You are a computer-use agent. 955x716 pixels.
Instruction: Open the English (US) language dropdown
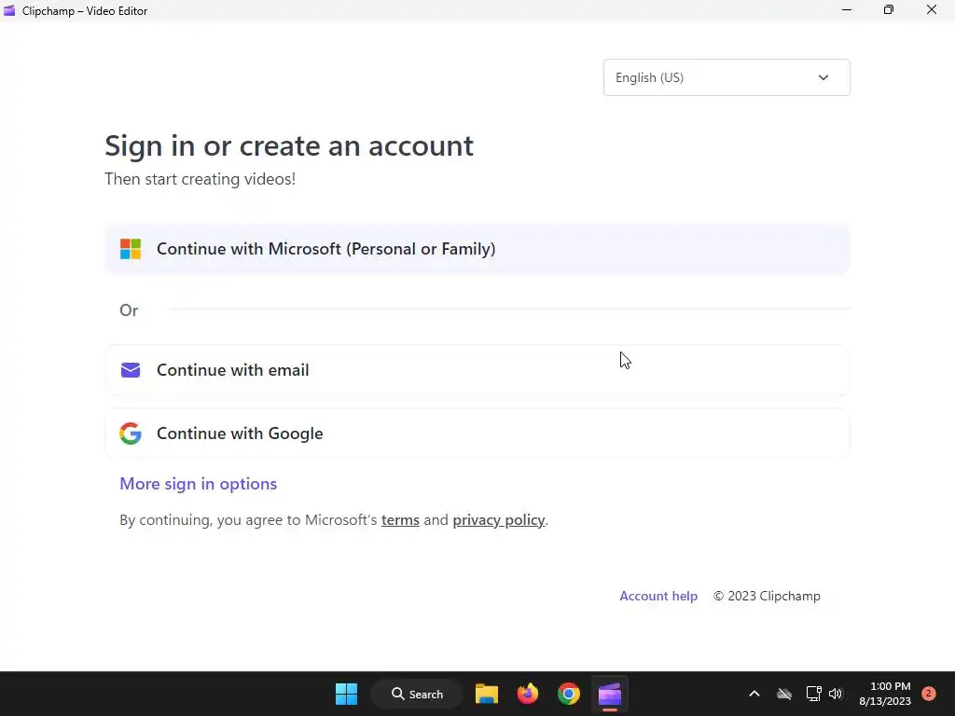point(727,77)
